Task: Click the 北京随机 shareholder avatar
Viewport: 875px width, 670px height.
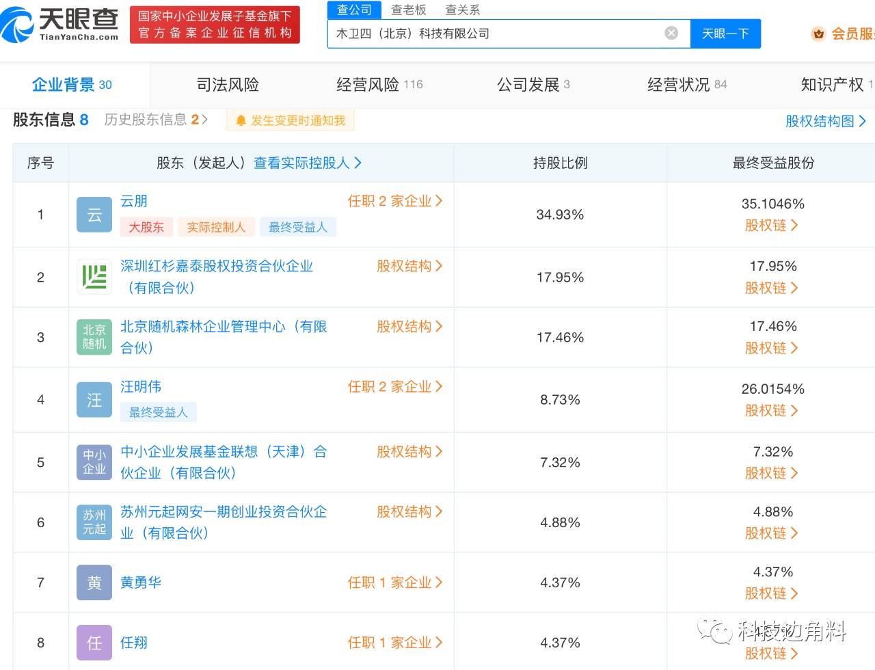Action: [x=94, y=337]
